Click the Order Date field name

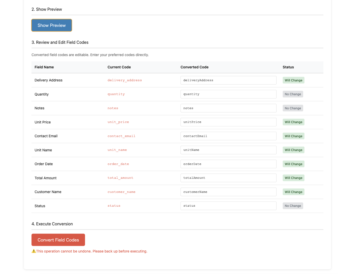(x=44, y=164)
